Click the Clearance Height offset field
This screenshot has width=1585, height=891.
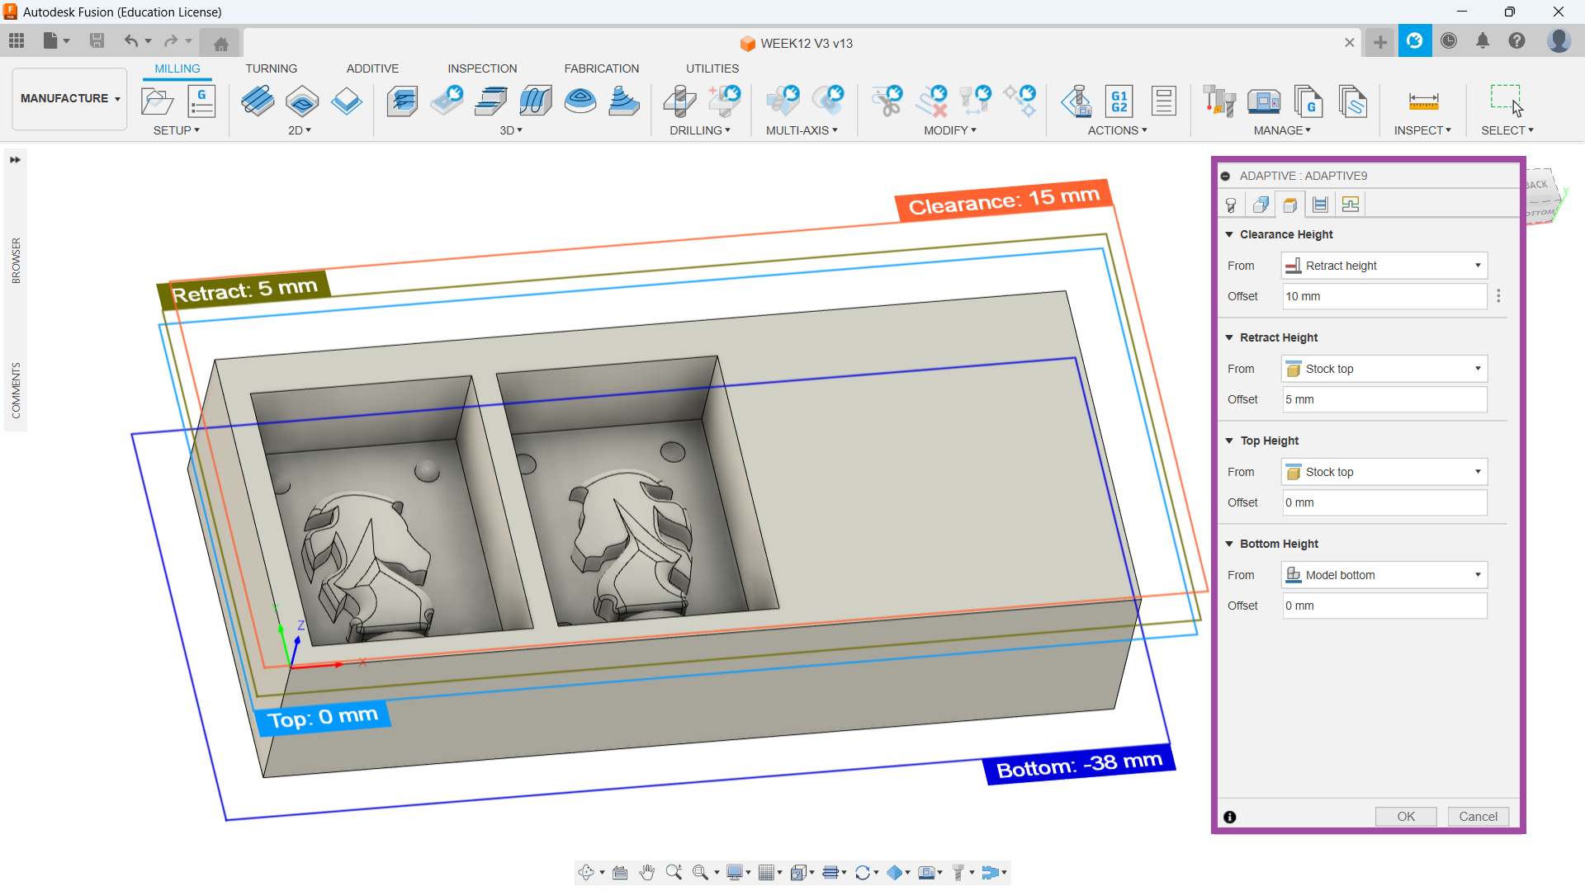pyautogui.click(x=1384, y=296)
